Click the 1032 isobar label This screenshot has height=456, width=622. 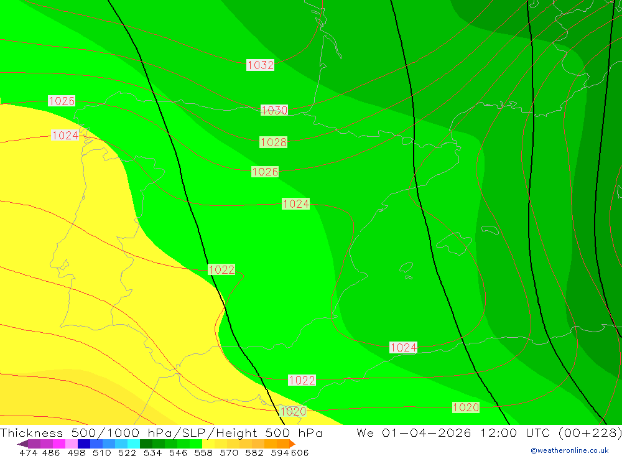click(x=260, y=65)
